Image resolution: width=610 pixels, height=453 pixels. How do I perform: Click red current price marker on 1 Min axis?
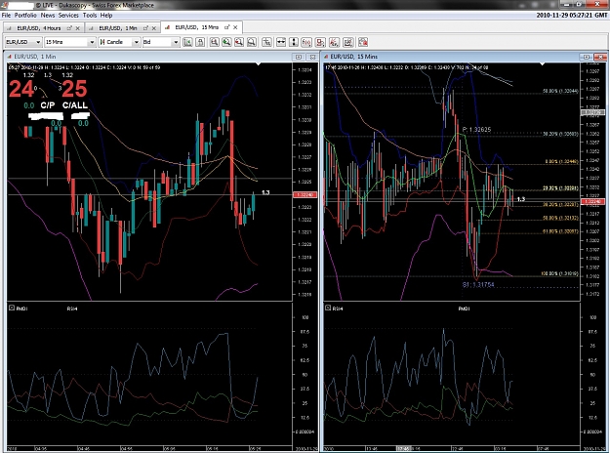click(305, 194)
